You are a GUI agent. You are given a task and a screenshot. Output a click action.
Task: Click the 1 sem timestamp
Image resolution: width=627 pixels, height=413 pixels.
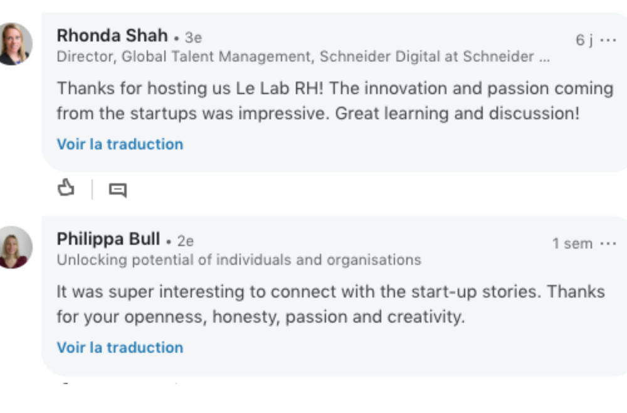(x=572, y=244)
